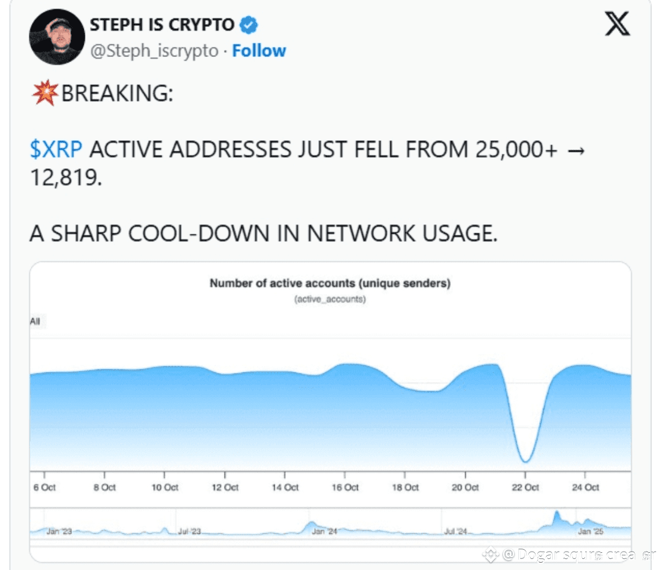Open the active accounts chart image
The width and height of the screenshot is (661, 570).
(330, 412)
